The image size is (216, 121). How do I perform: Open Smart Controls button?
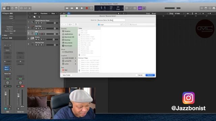[x=22, y=8]
